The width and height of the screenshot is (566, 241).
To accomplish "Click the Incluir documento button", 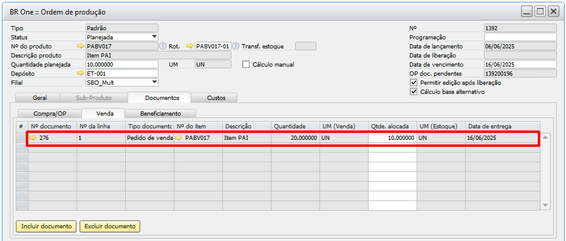I will point(46,226).
